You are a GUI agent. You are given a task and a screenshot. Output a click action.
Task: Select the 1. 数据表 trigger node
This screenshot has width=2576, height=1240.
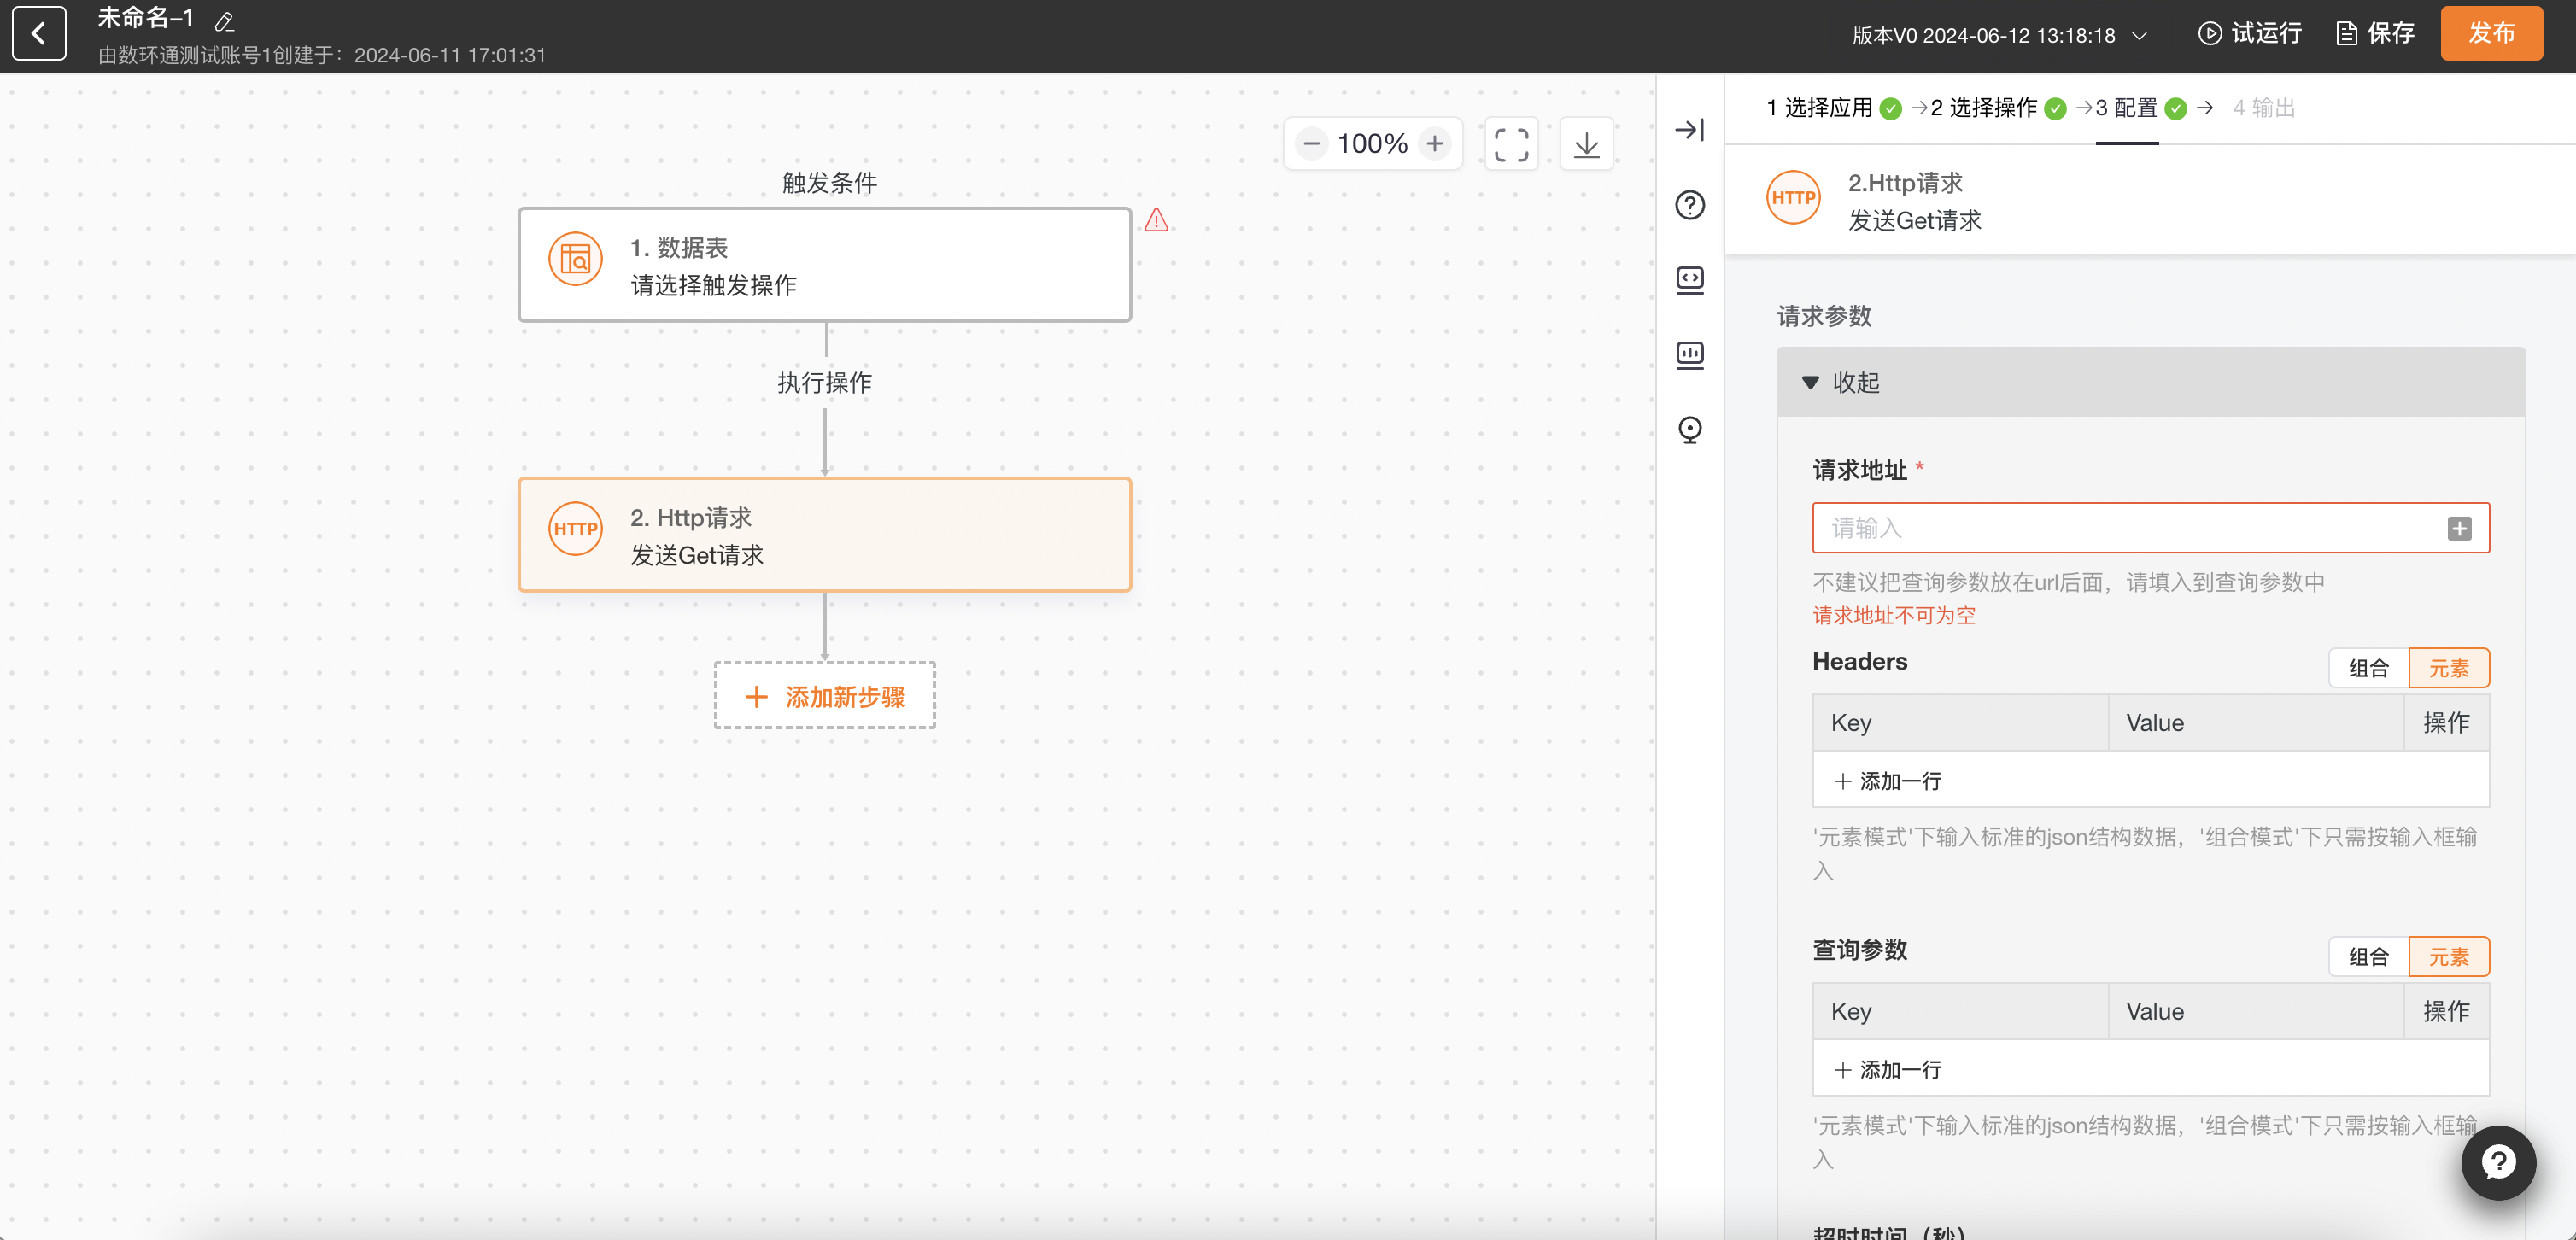(825, 265)
